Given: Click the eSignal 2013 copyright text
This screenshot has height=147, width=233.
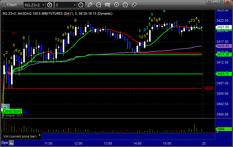Looking at the screenshot, I should click(13, 116).
